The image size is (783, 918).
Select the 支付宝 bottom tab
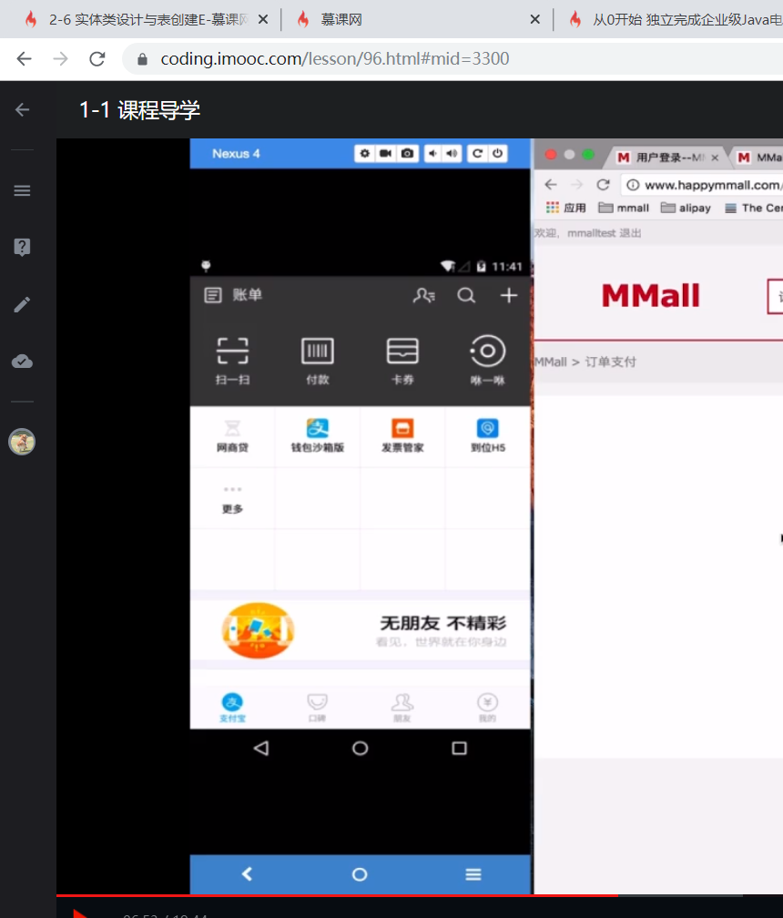232,707
